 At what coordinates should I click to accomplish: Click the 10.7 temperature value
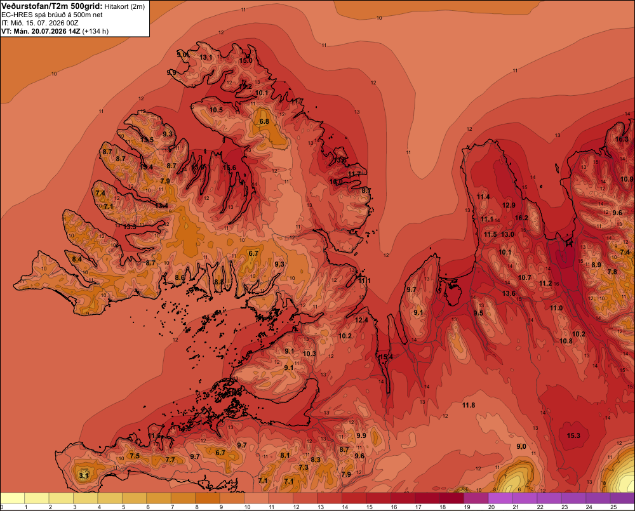click(x=525, y=277)
